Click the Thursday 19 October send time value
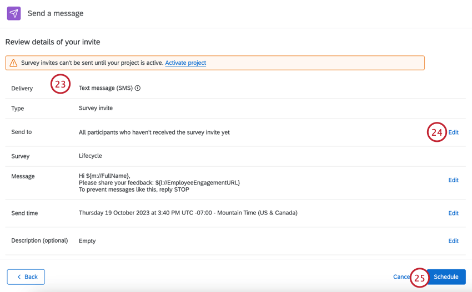 (188, 213)
